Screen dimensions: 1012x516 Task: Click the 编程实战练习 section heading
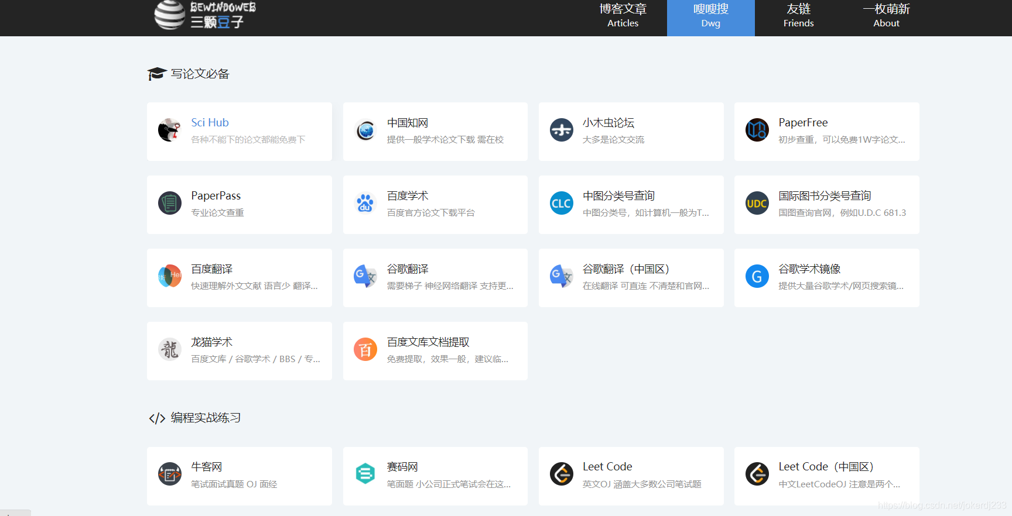[x=206, y=418]
